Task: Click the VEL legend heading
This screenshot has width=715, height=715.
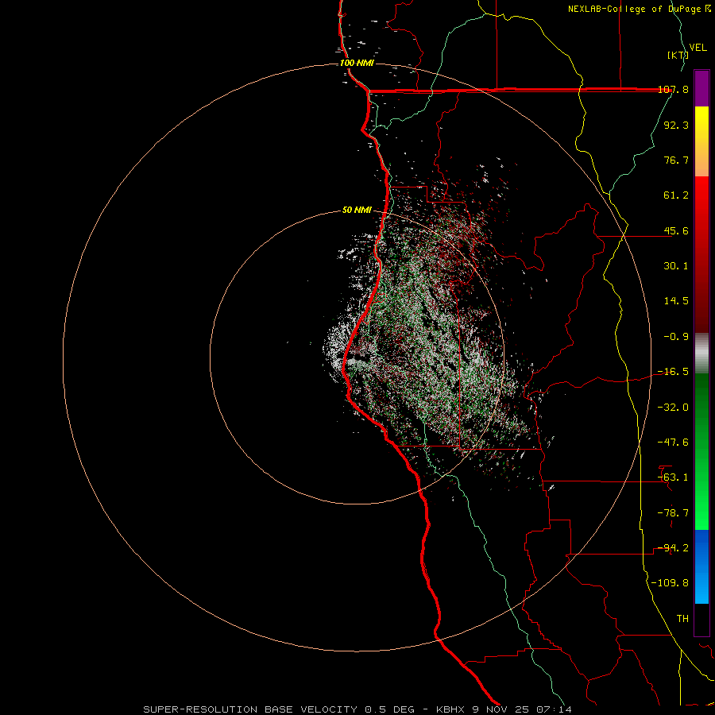Action: (x=698, y=48)
